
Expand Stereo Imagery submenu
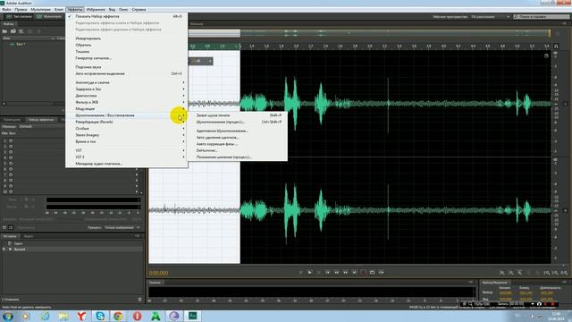(x=126, y=135)
